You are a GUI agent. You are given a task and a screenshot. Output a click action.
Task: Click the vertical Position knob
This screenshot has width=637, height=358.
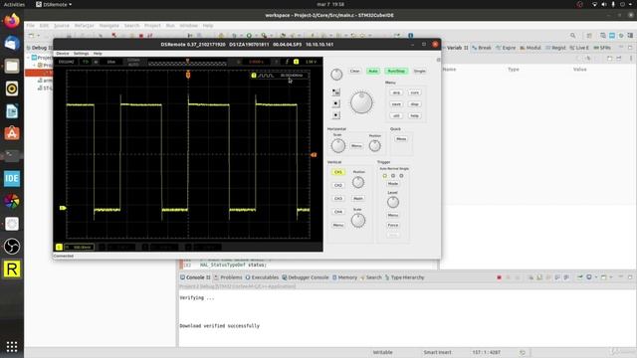[358, 182]
